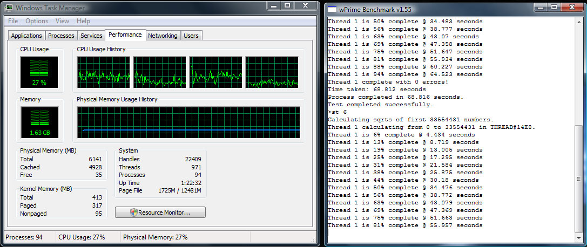Screen dimensions: 587x247
Task: Click the physical memory Total value 6141
Action: pos(95,159)
